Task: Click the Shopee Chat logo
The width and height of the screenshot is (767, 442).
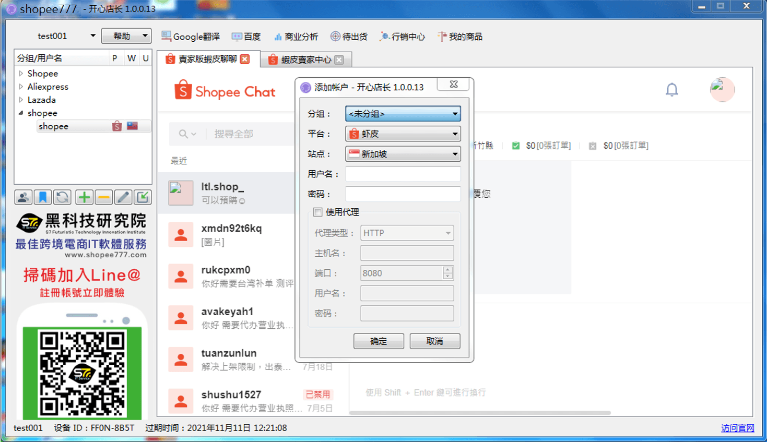Action: (x=225, y=91)
